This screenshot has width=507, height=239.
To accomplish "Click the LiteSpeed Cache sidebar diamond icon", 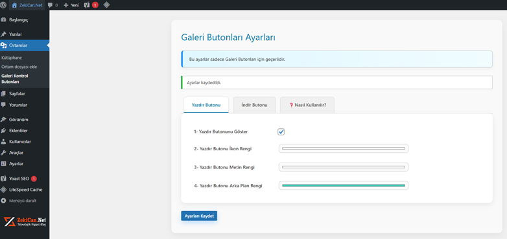I will click(x=3, y=190).
